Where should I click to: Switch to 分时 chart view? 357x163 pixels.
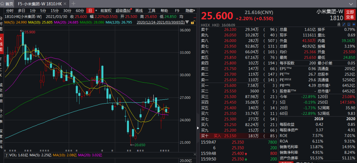(10, 11)
